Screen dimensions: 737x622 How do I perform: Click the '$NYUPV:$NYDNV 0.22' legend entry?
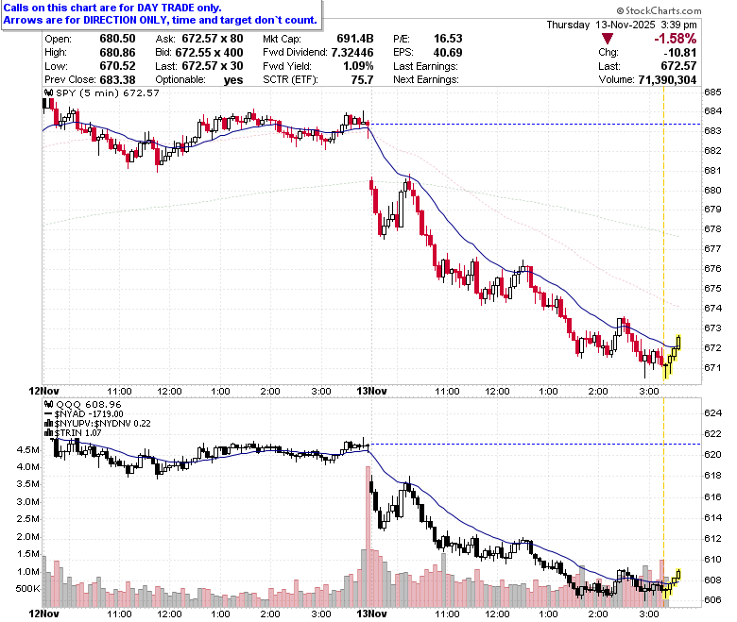tap(102, 424)
